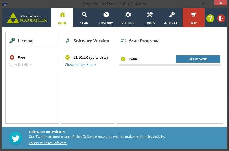229x151 pixels.
Task: Click the "Done." status text
Action: (133, 59)
